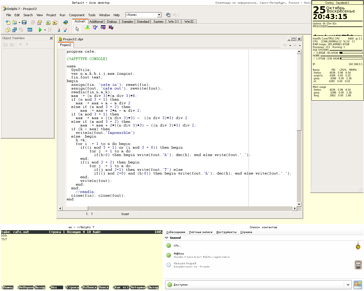Switch to the System palette tab
364x291 pixels.
pos(158,22)
